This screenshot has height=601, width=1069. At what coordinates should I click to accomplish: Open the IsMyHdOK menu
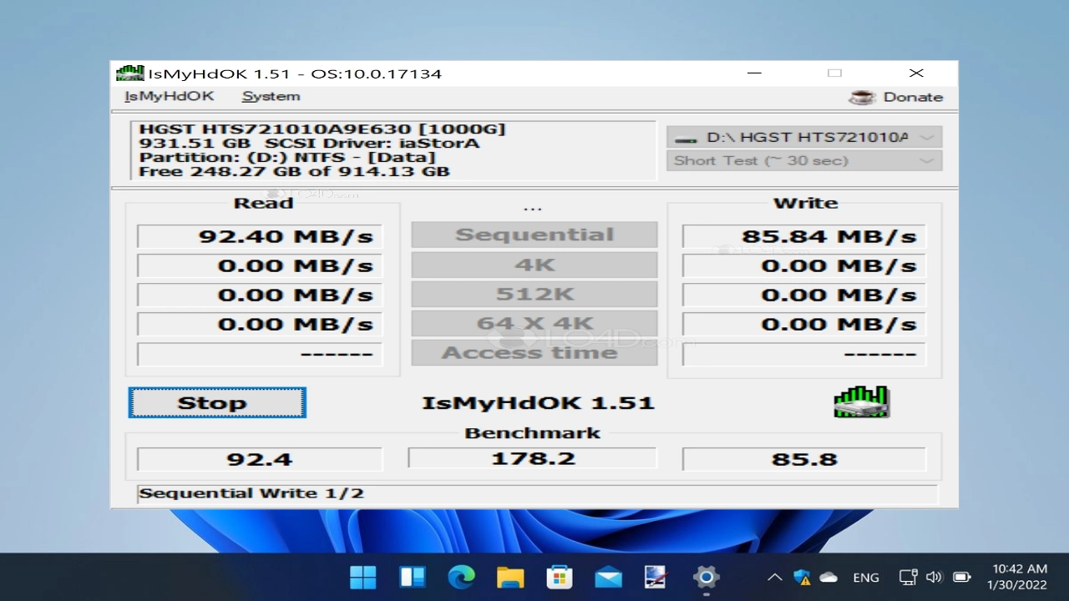click(170, 96)
